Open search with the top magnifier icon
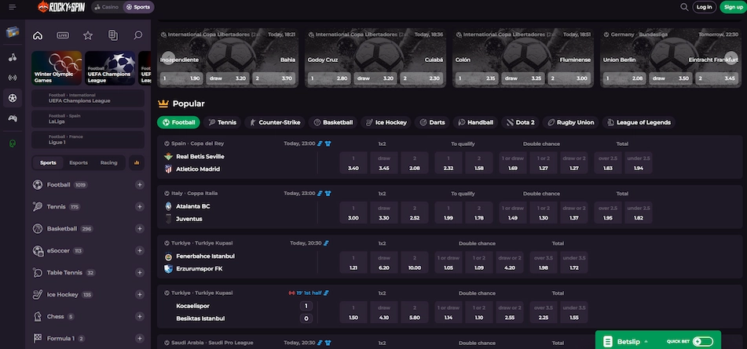The width and height of the screenshot is (747, 349). (x=684, y=7)
